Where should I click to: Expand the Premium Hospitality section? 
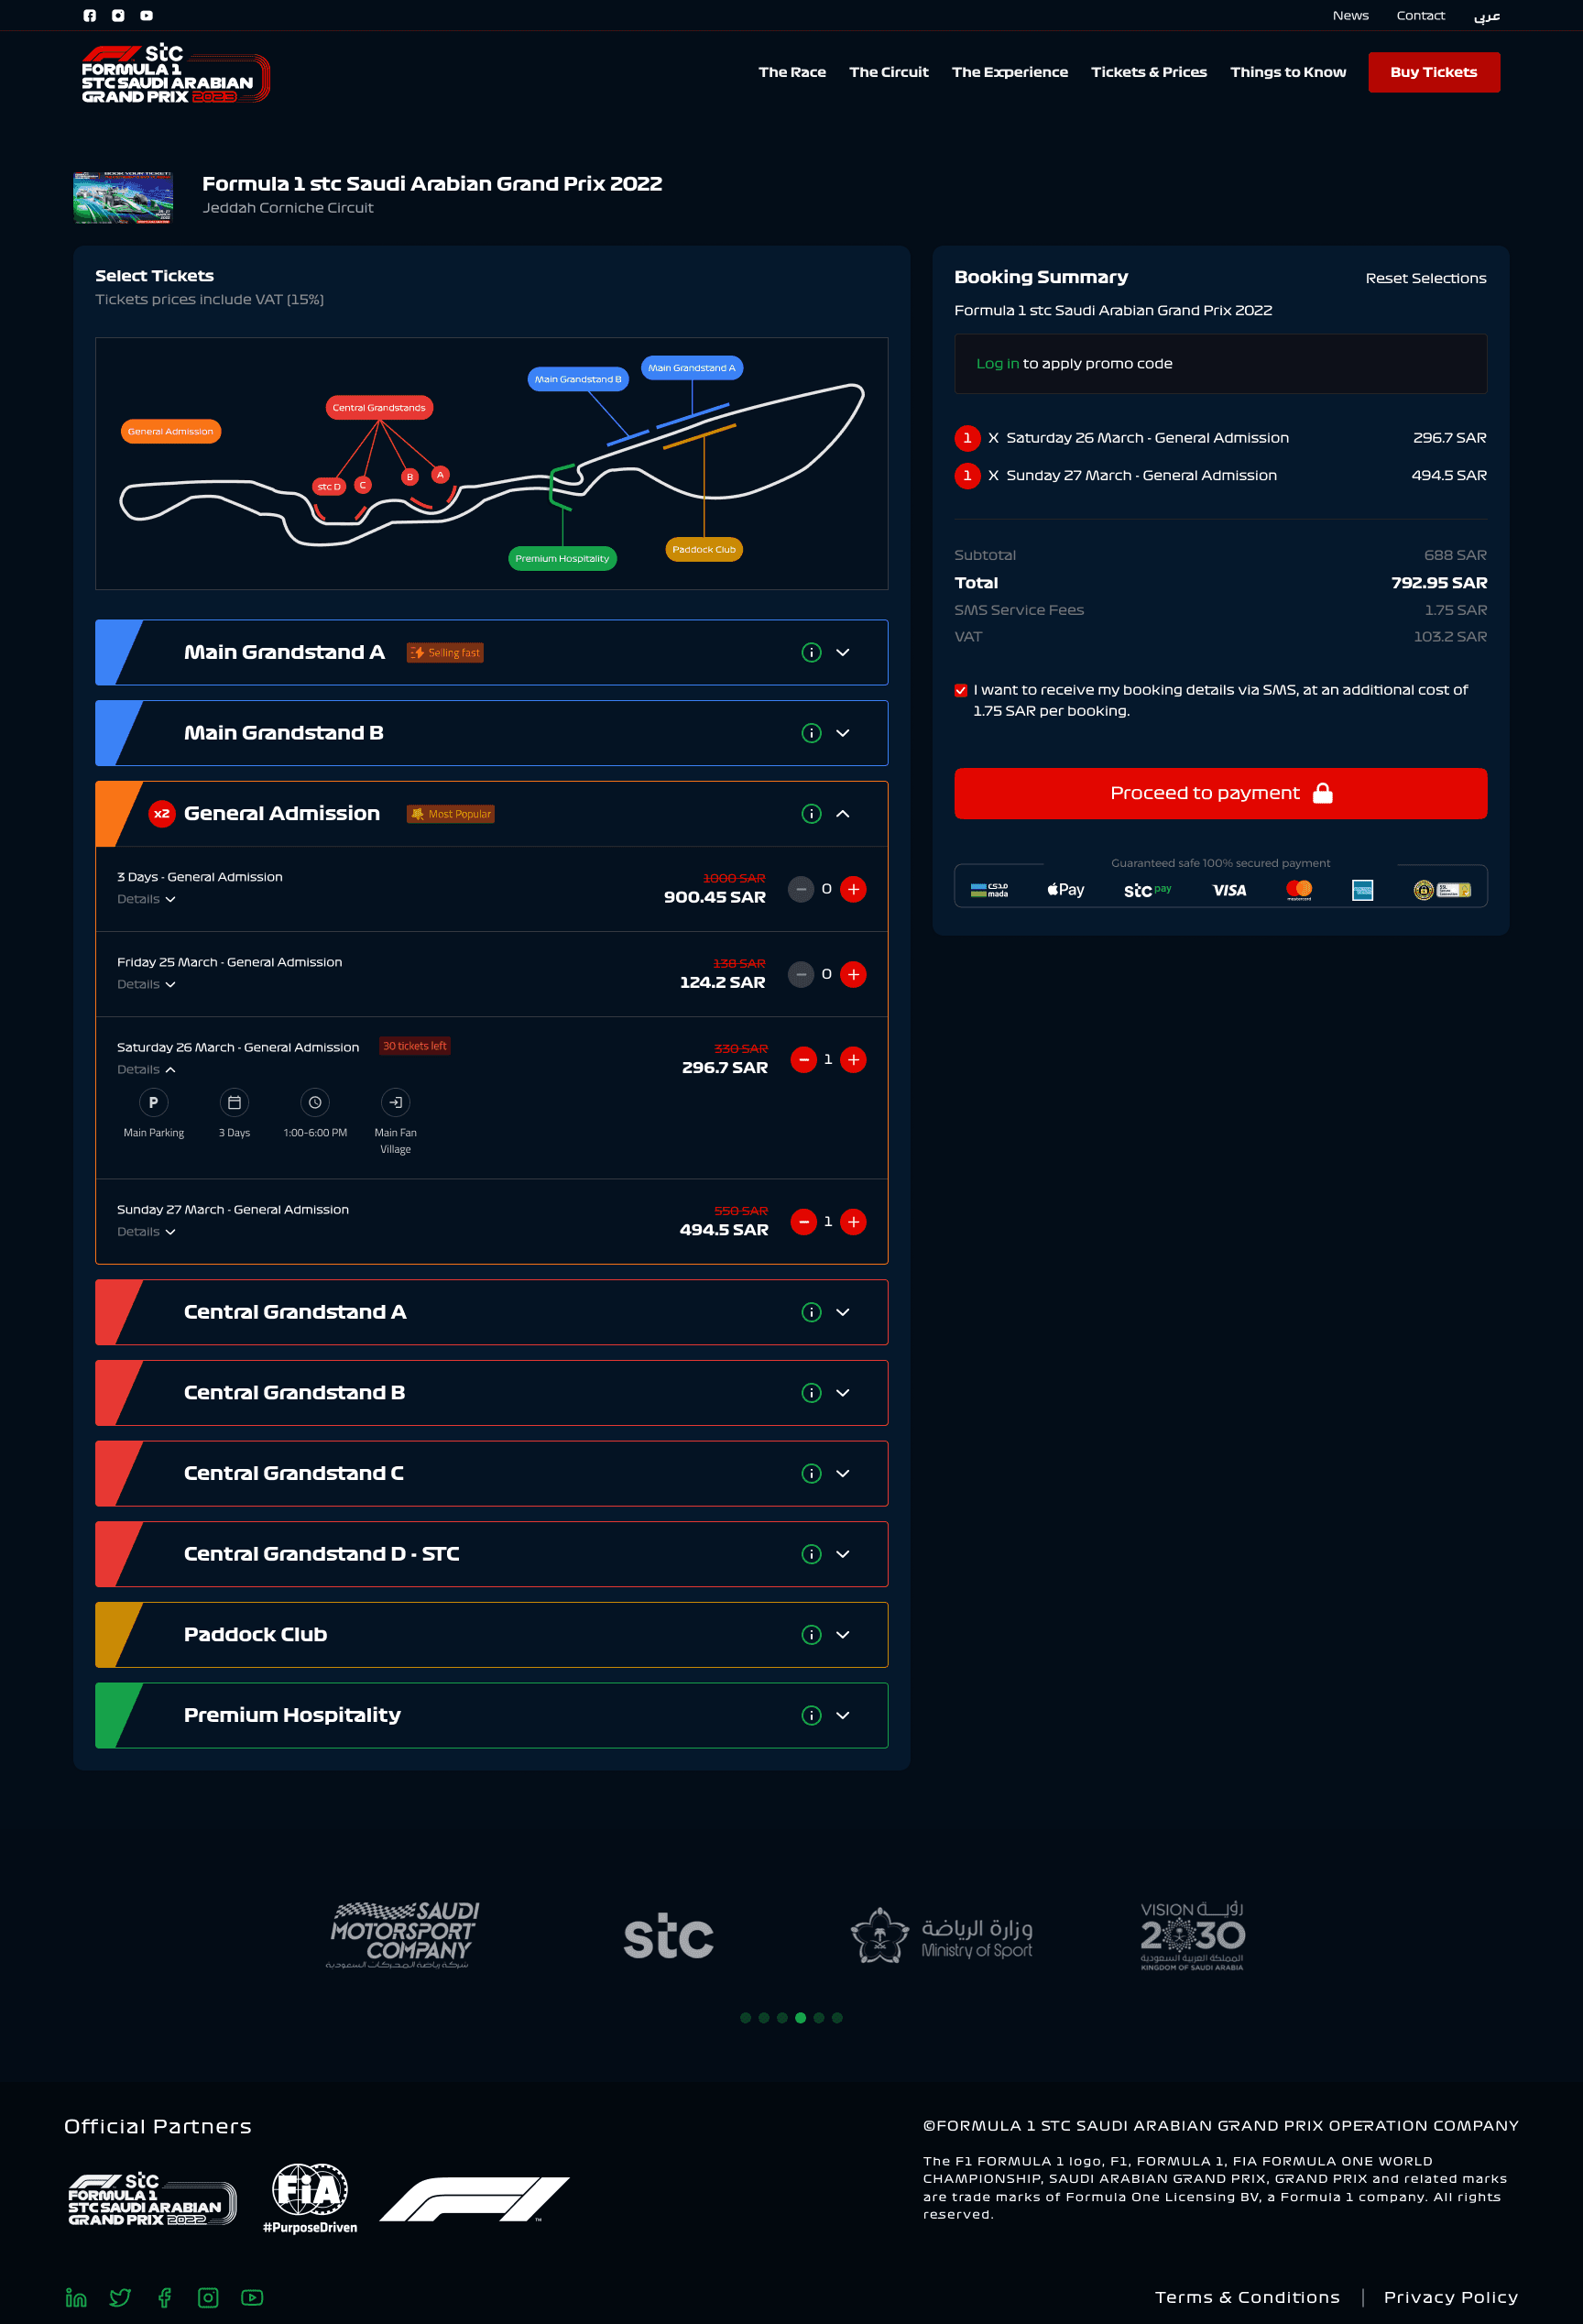pyautogui.click(x=843, y=1715)
